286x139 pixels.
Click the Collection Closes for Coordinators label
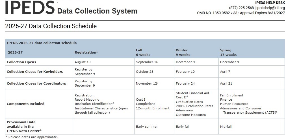pos(36,83)
